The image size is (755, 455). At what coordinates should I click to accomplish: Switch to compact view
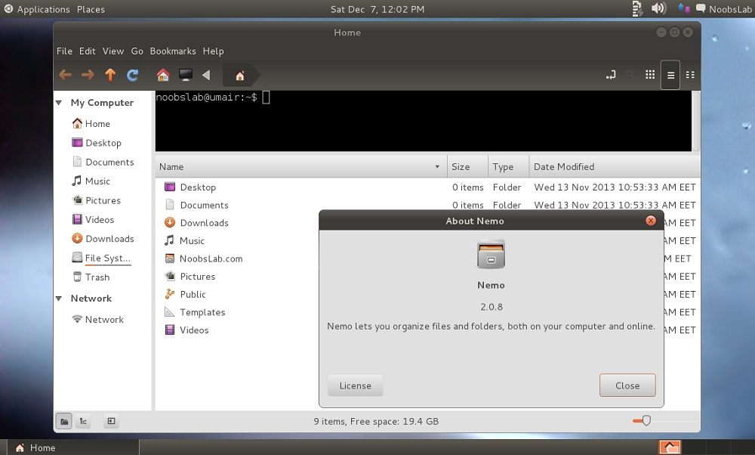pos(690,75)
